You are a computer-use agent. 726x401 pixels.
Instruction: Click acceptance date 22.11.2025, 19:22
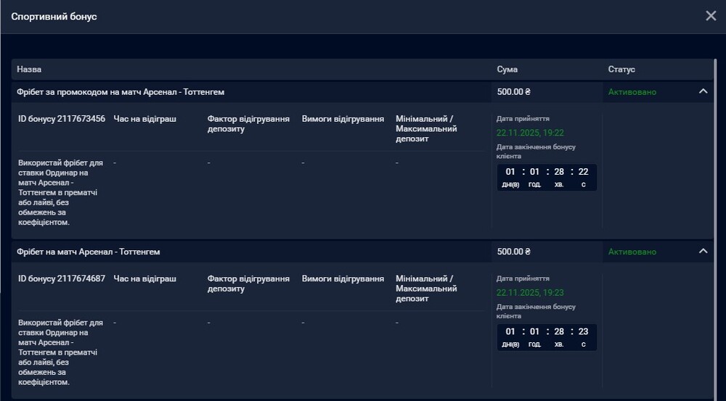(x=530, y=133)
